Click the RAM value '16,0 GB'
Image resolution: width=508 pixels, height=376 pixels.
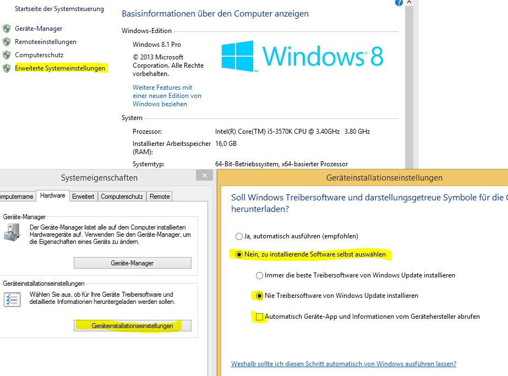point(226,143)
